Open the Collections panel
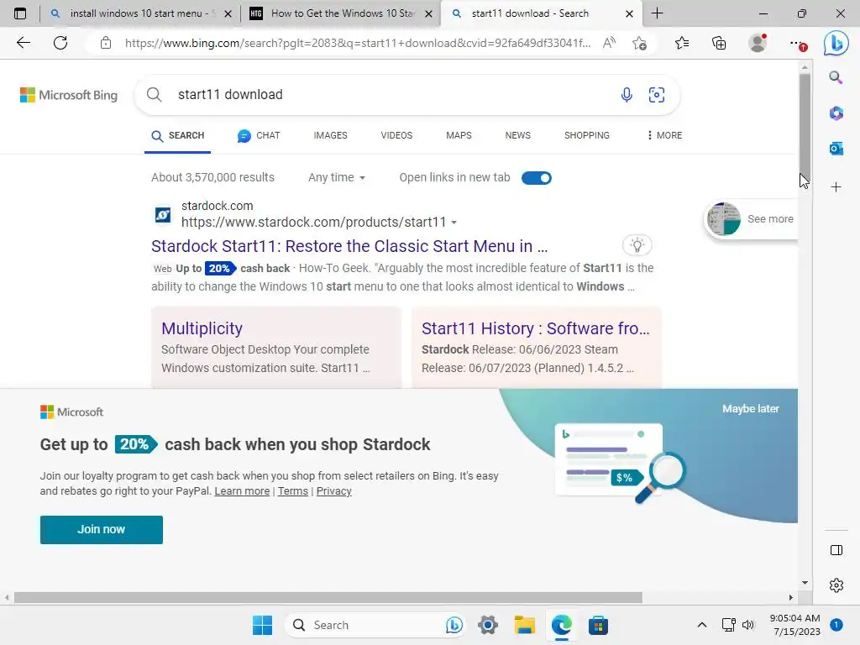 click(x=719, y=43)
